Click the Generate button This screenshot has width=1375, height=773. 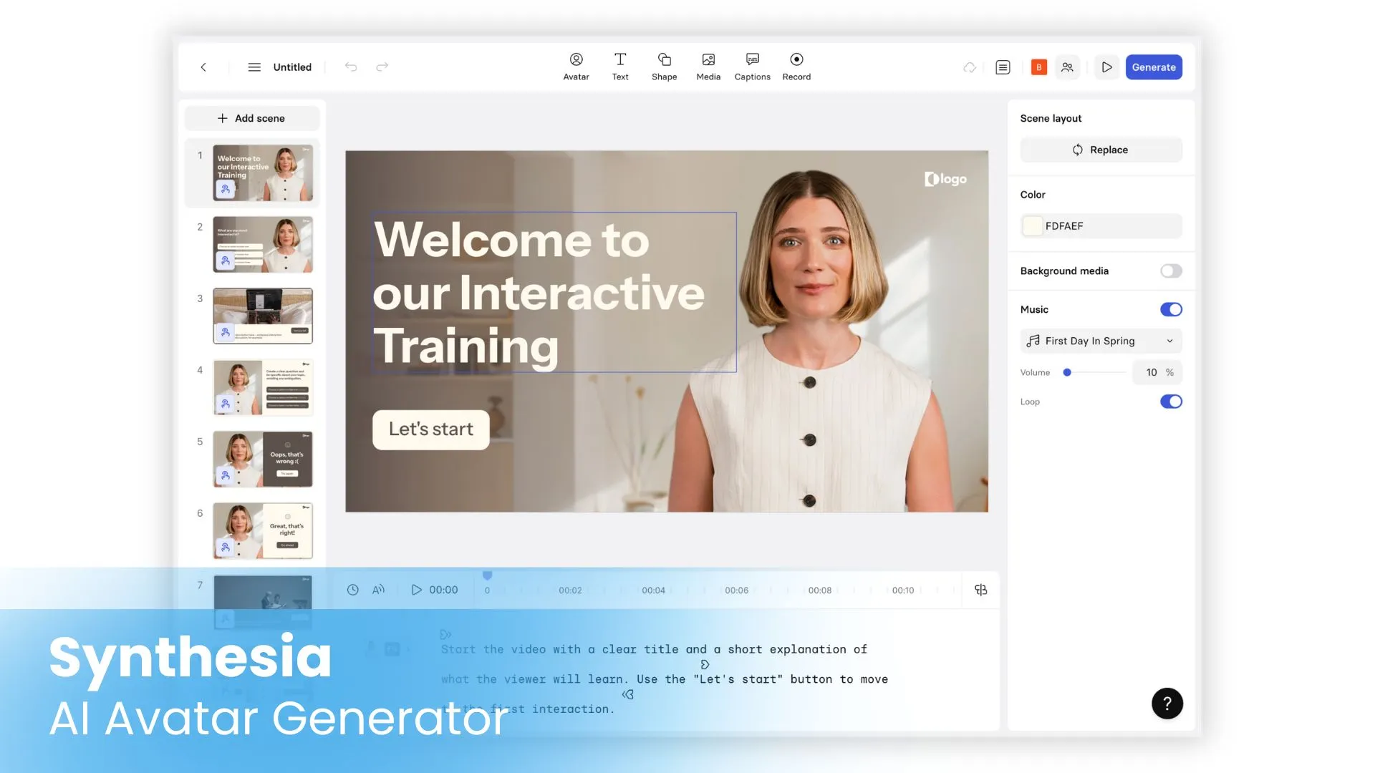pyautogui.click(x=1153, y=67)
